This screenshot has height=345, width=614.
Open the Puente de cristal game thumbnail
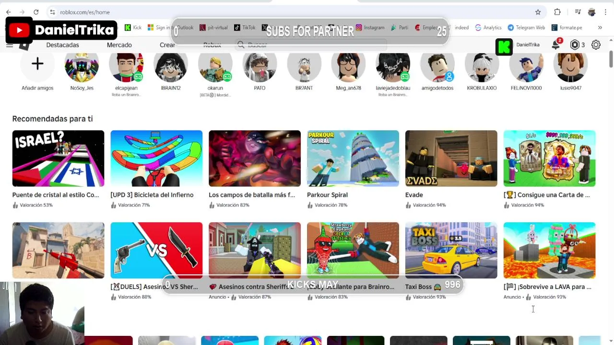[x=58, y=159]
